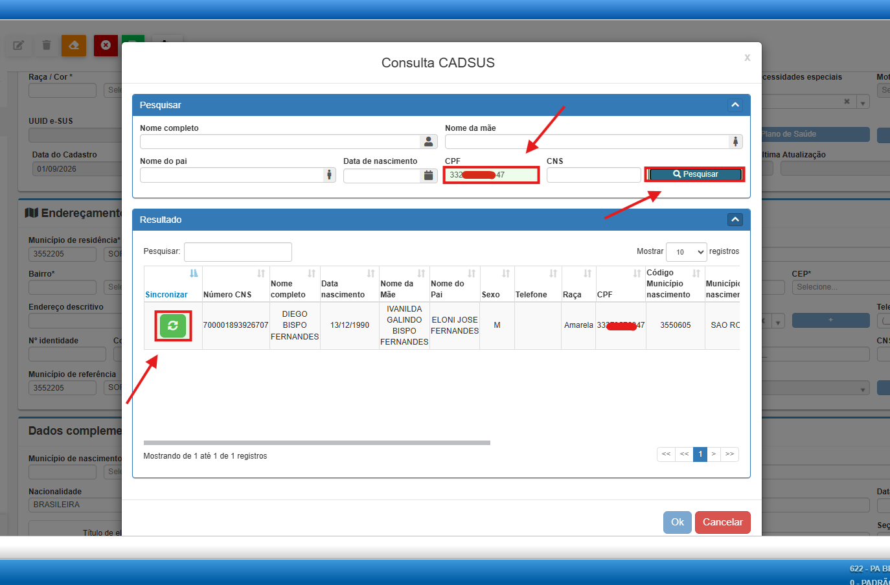Go to results page 1
This screenshot has width=890, height=585.
700,454
